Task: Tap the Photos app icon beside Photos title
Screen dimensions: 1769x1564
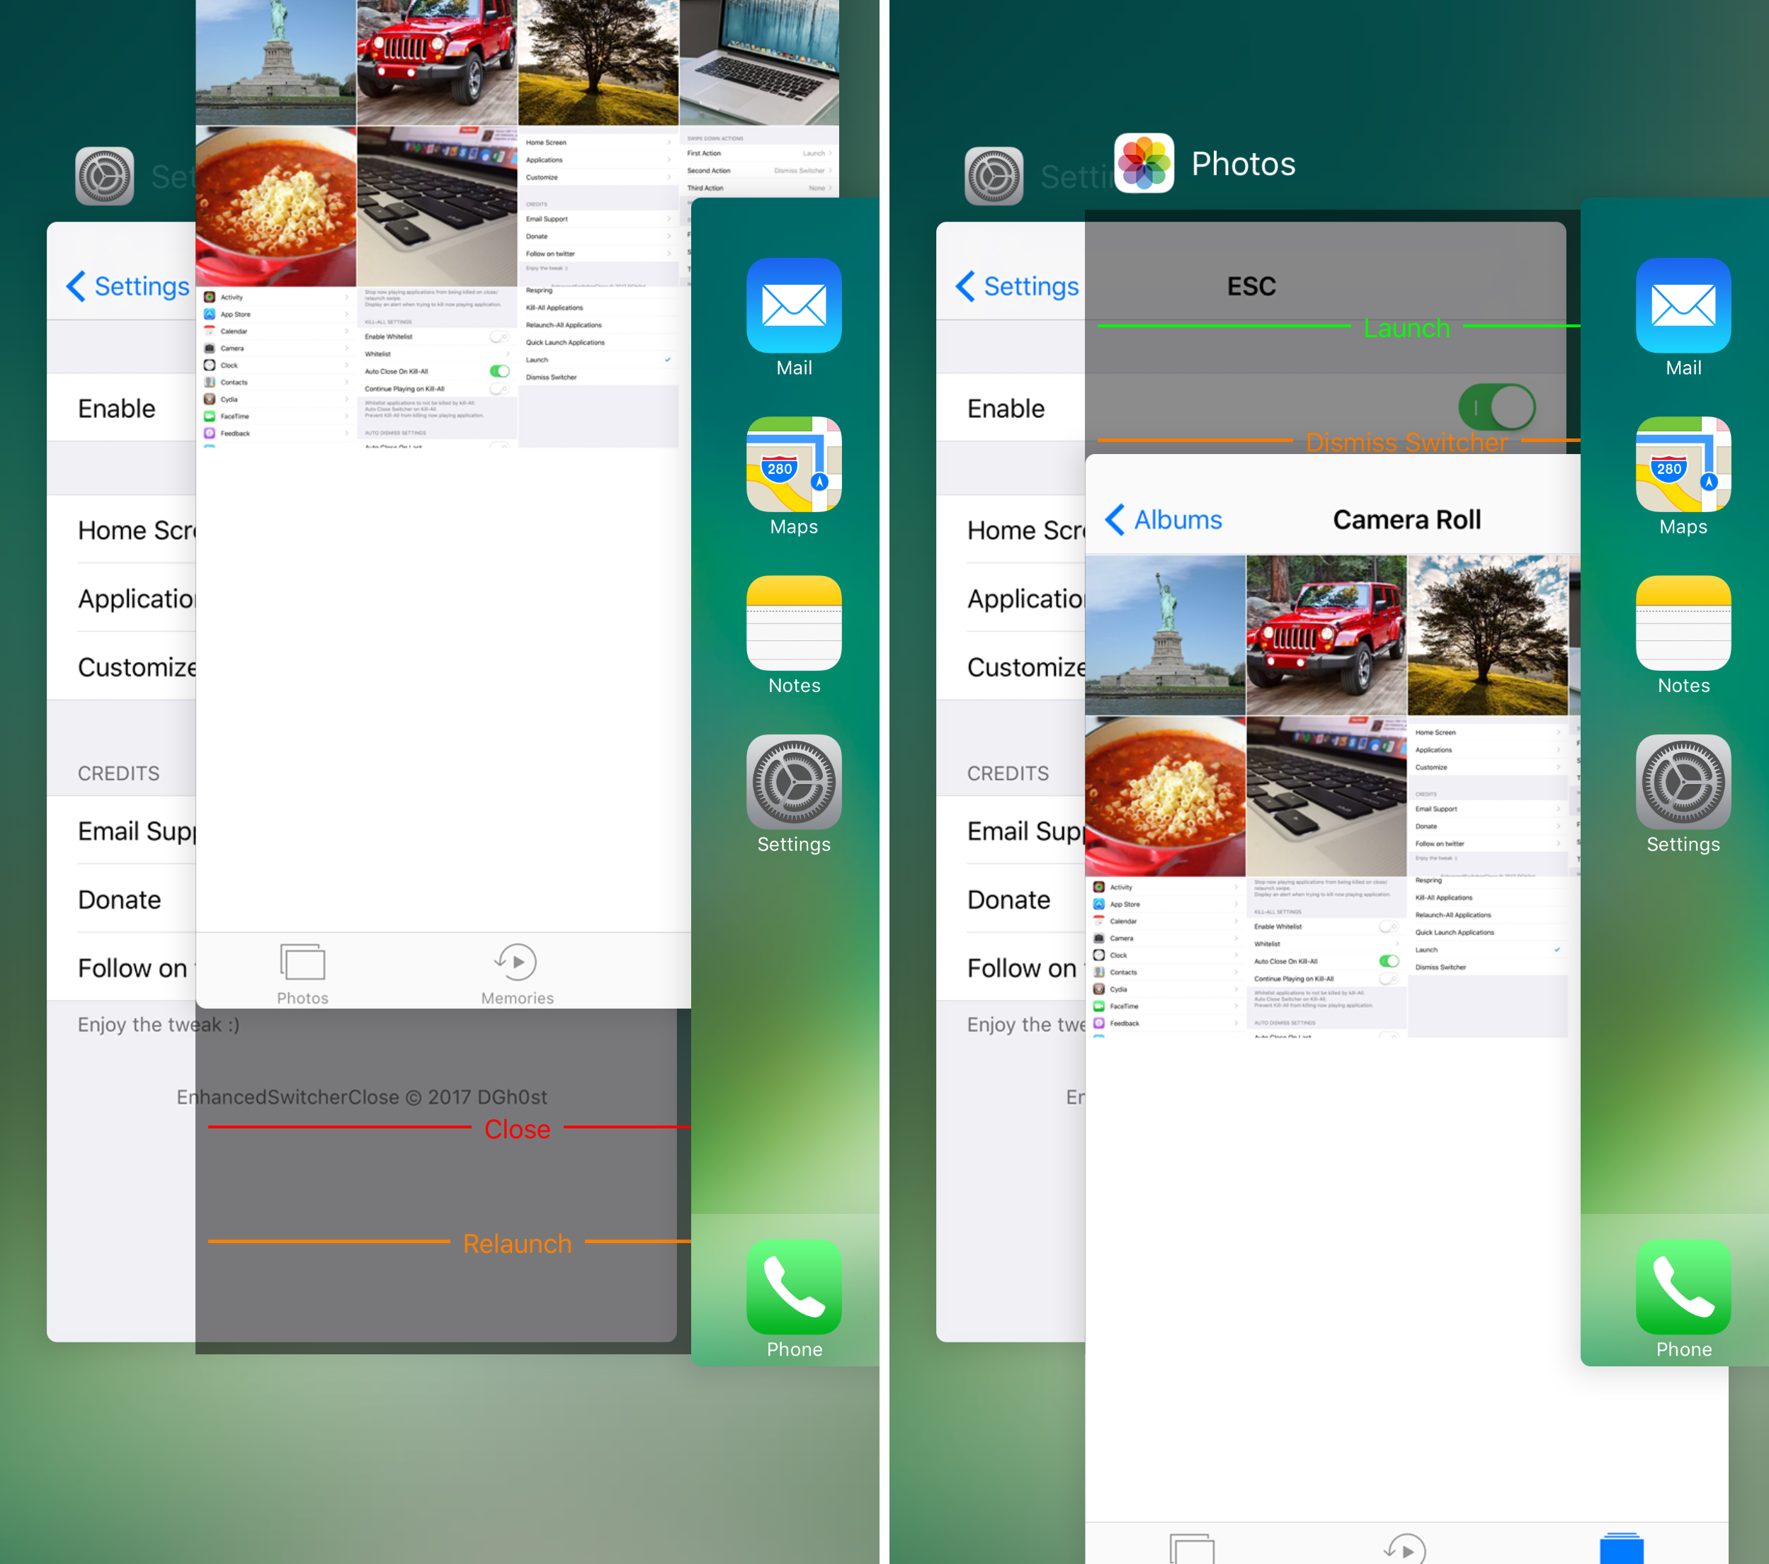Action: 1143,163
